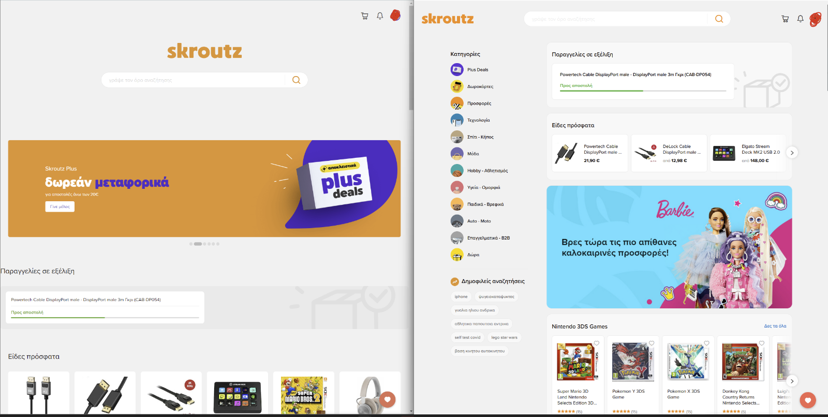Toggle wishlist heart on Pokemon Y 3DS
Viewport: 828px width, 417px height.
coord(652,343)
